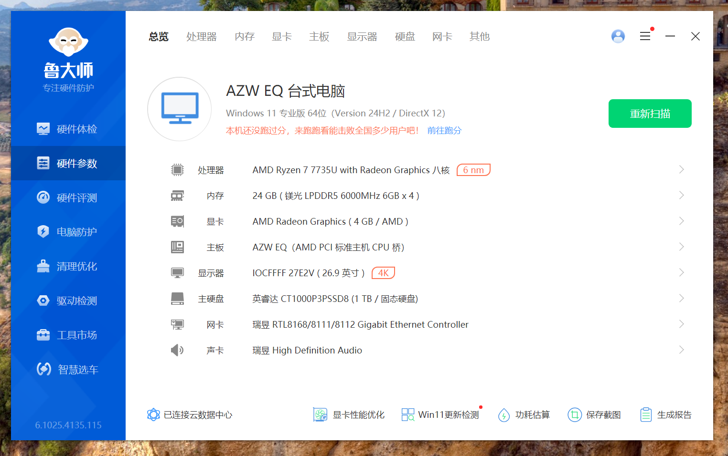Image resolution: width=728 pixels, height=456 pixels.
Task: Switch to the 总览 tab
Action: (x=159, y=37)
